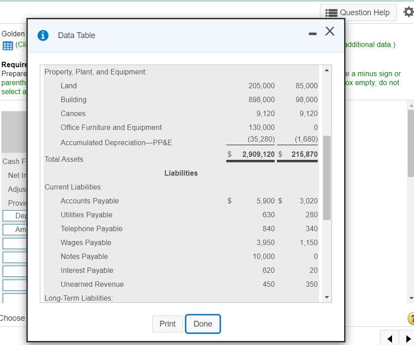Click the dialog scrollbar's down arrow
This screenshot has height=345, width=414.
(x=327, y=297)
